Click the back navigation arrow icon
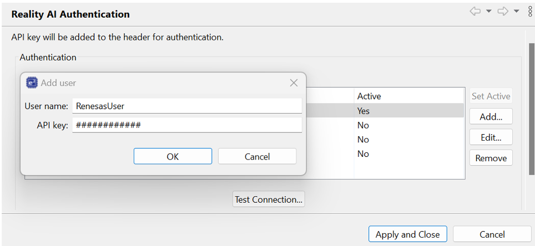 click(x=475, y=12)
